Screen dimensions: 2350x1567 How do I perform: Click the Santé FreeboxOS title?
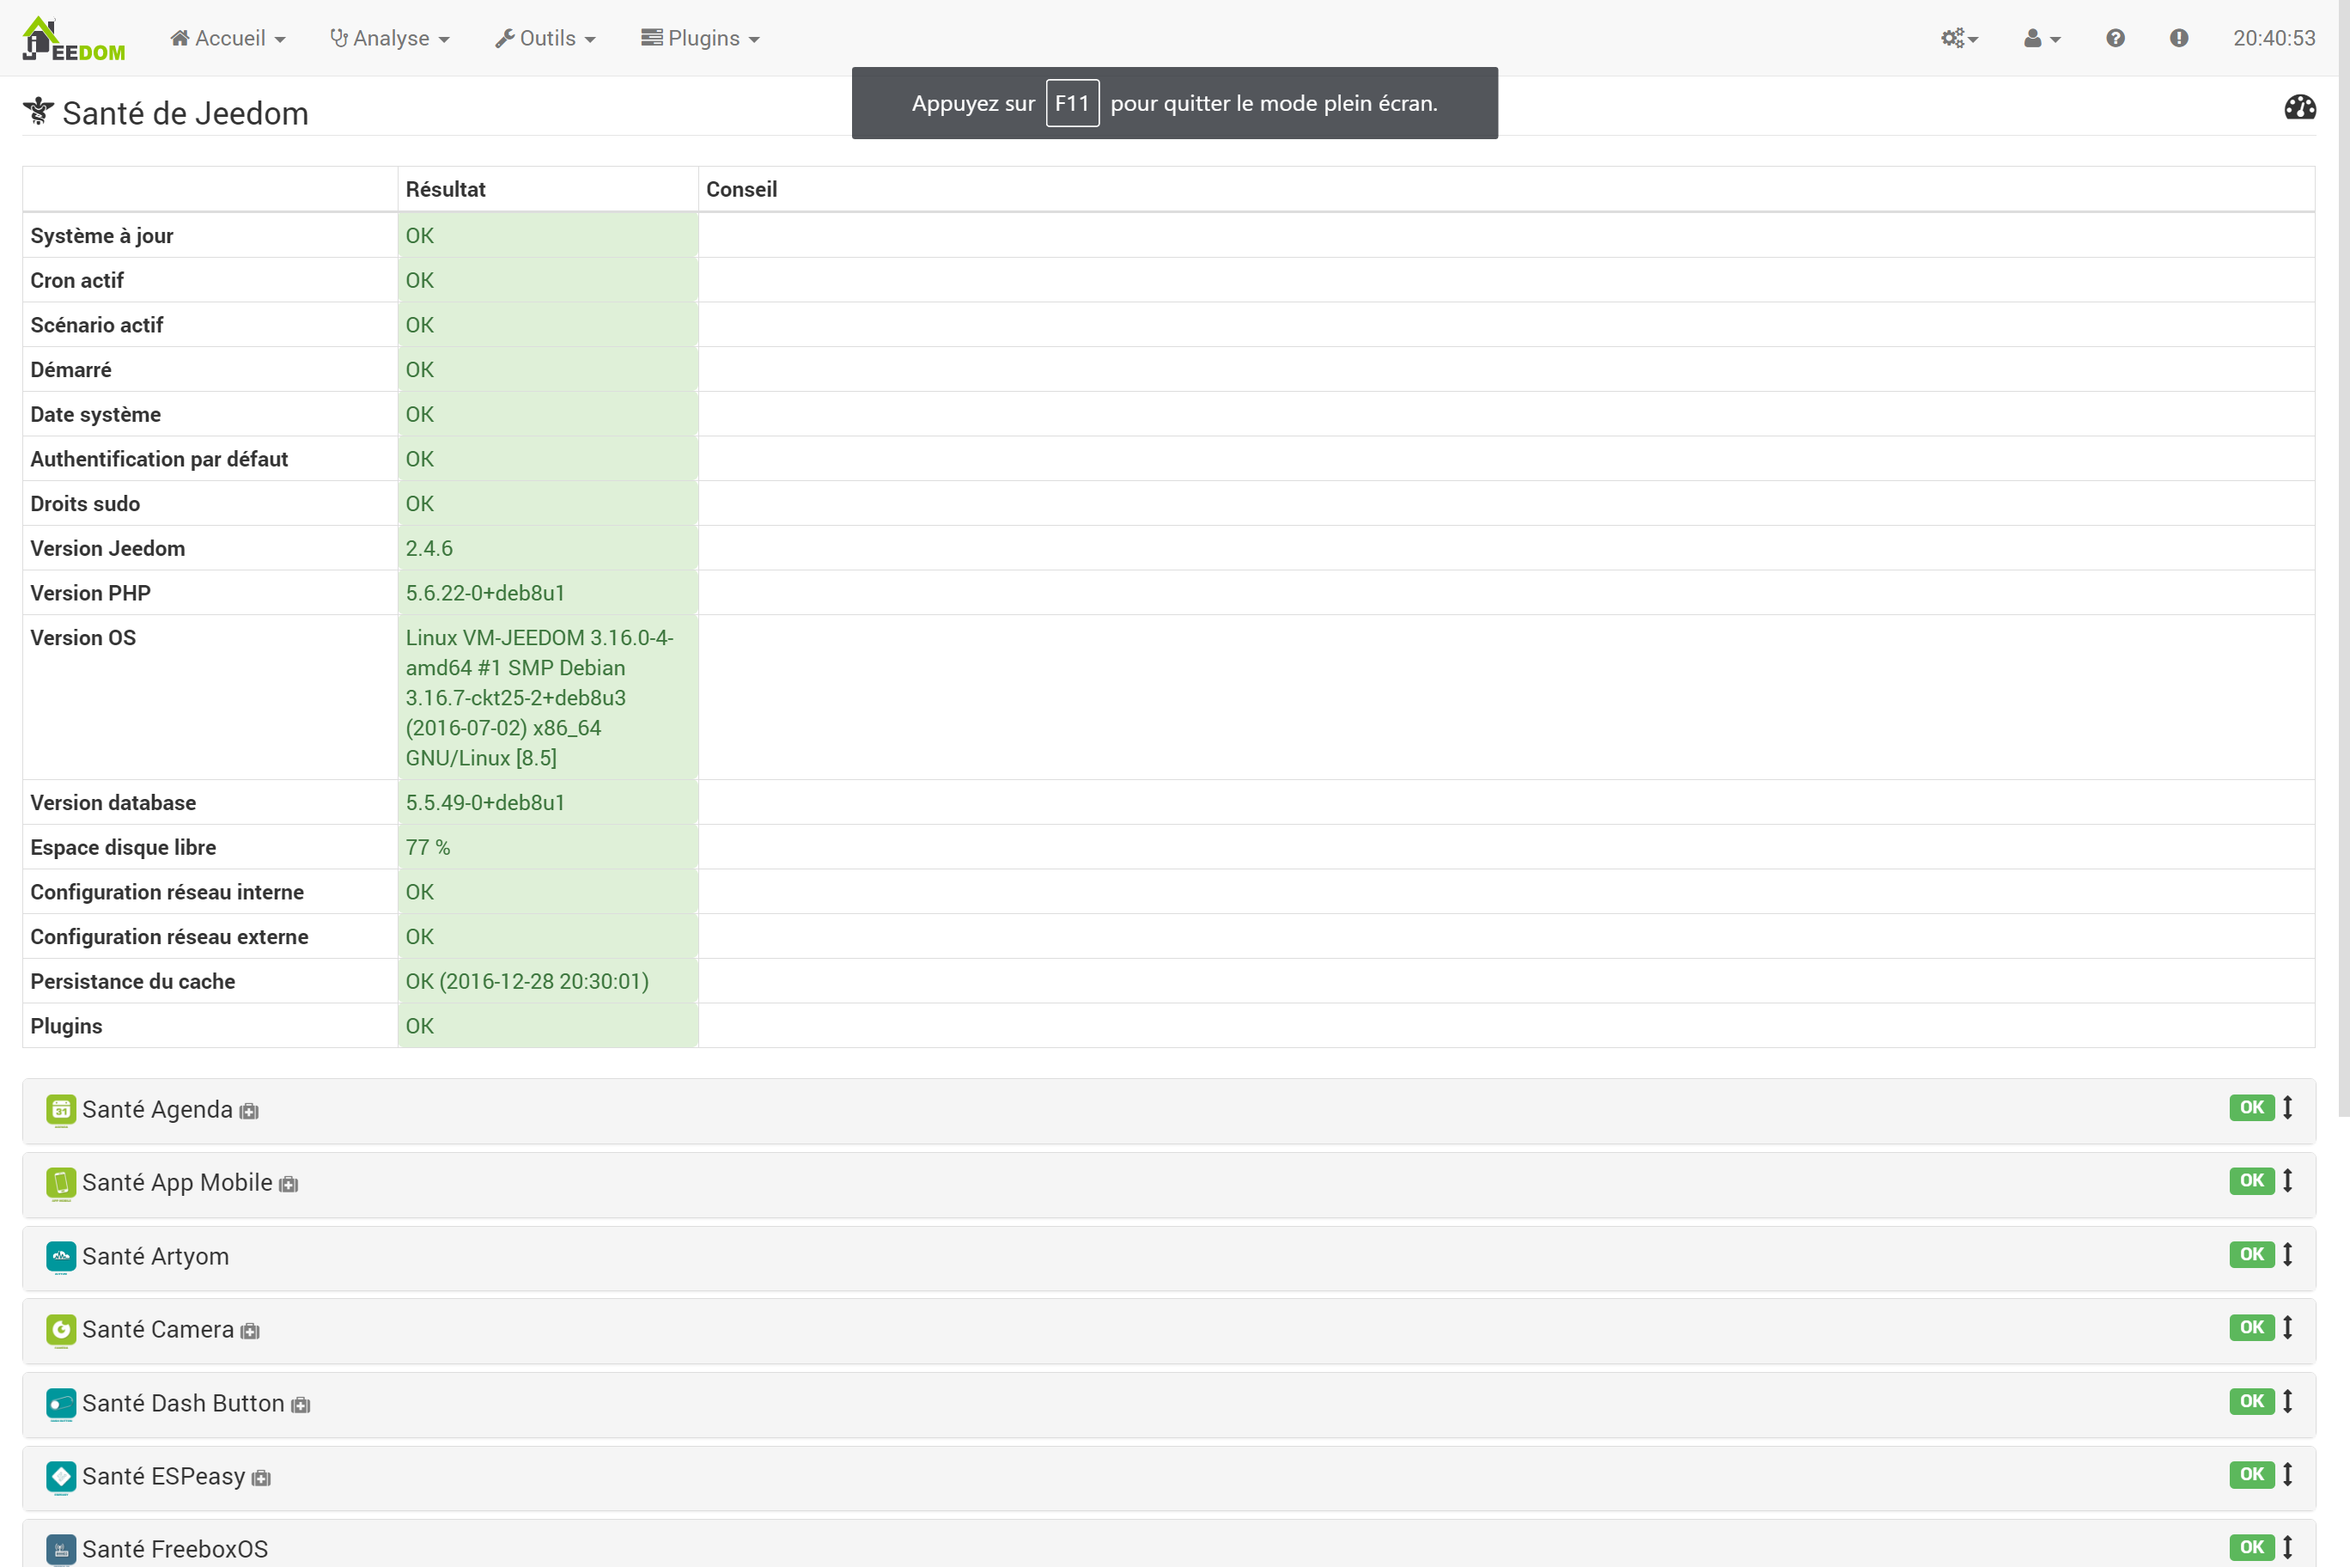(175, 1549)
